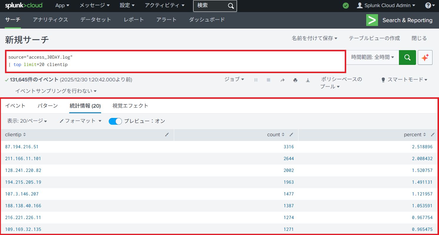This screenshot has height=235, width=439.
Task: Click the splunk>cloud logo
Action: coord(24,6)
